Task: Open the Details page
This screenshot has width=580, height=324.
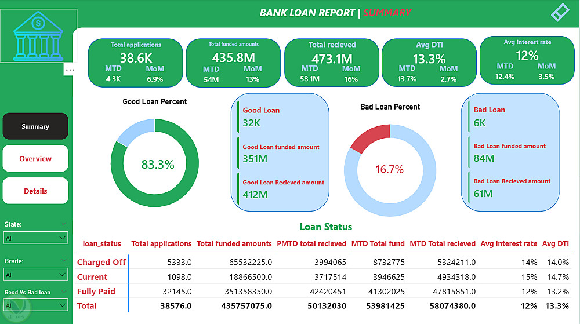Action: tap(35, 191)
